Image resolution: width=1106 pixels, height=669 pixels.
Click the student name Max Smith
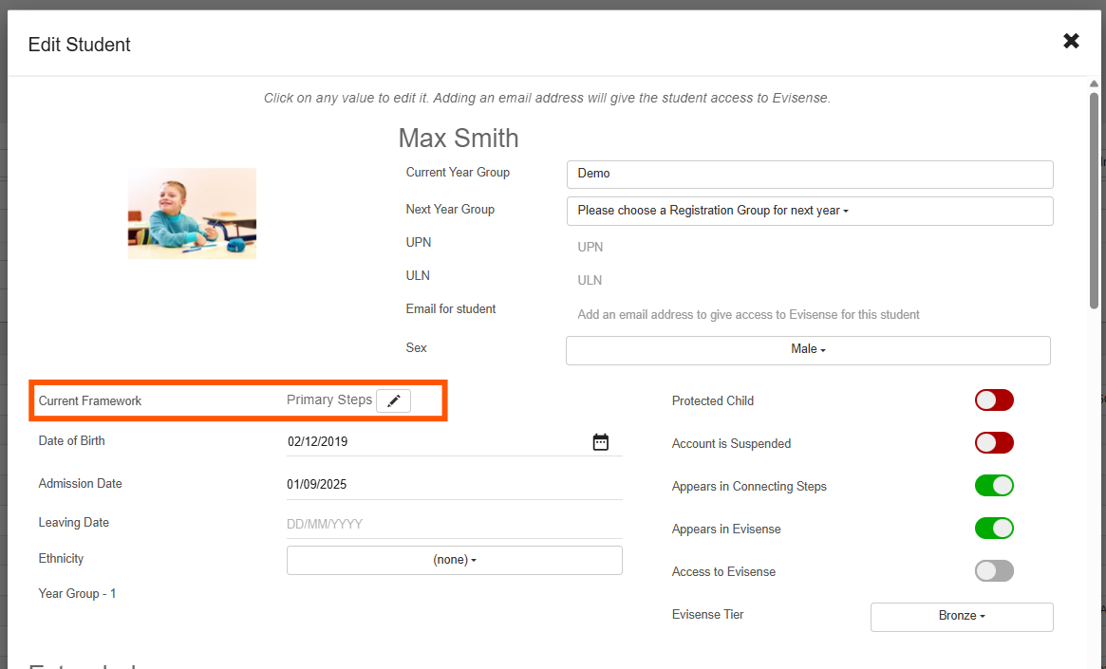click(x=459, y=139)
